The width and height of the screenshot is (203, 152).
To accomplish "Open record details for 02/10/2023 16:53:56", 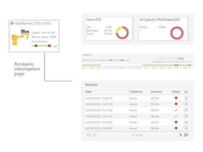I will point(186,122).
